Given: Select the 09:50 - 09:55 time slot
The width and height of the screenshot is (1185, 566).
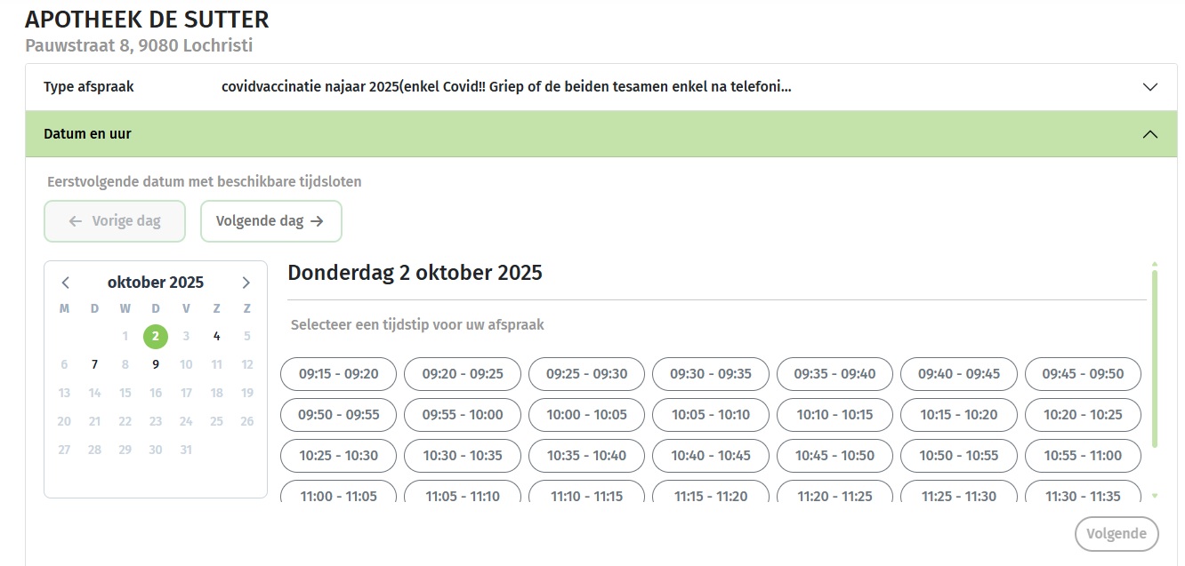Looking at the screenshot, I should click(x=338, y=414).
